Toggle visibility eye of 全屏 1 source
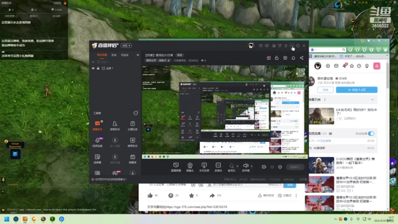This screenshot has width=398, height=224. click(x=93, y=68)
